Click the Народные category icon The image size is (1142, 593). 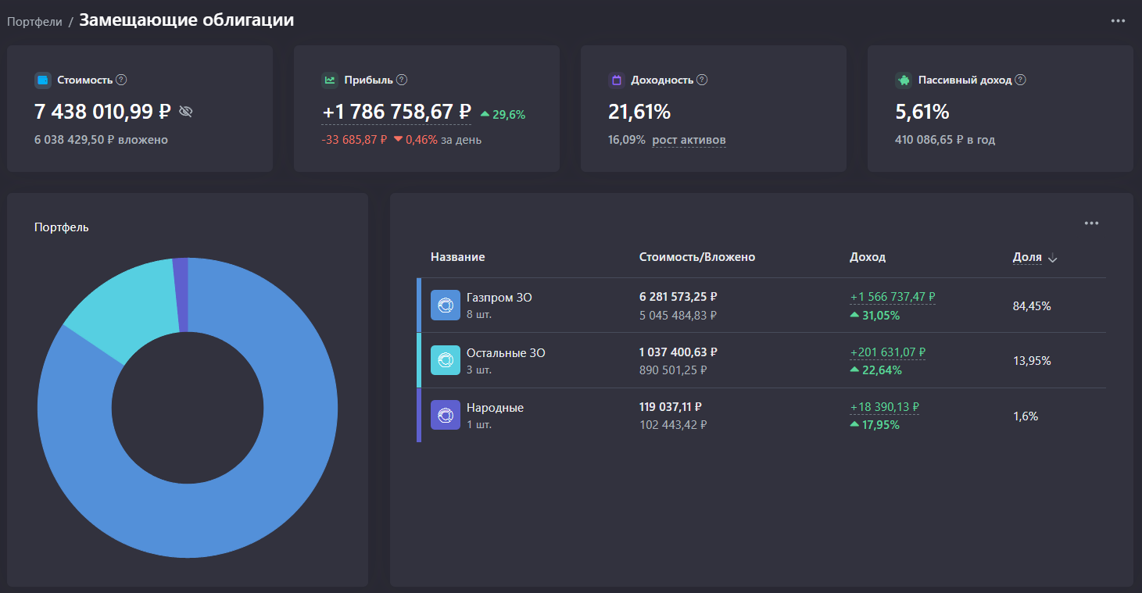446,415
